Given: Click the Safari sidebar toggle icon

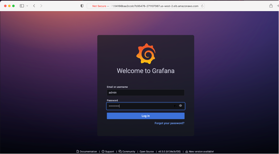Looking at the screenshot, I should click(x=22, y=6).
